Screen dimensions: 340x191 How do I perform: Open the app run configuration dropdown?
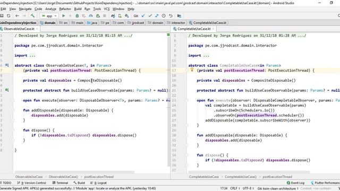[x=49, y=16]
